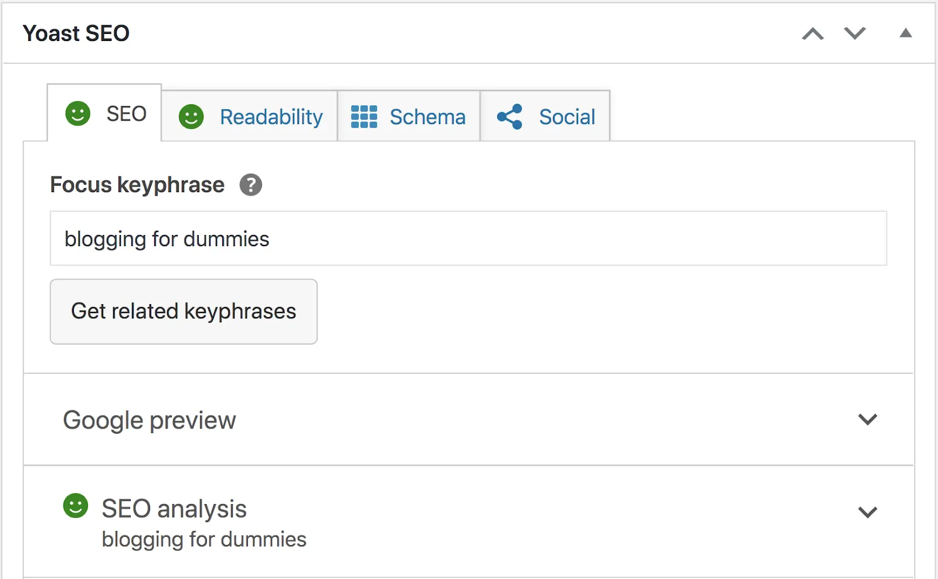938x579 pixels.
Task: Click the green smiley next to SEO analysis
Action: click(76, 506)
